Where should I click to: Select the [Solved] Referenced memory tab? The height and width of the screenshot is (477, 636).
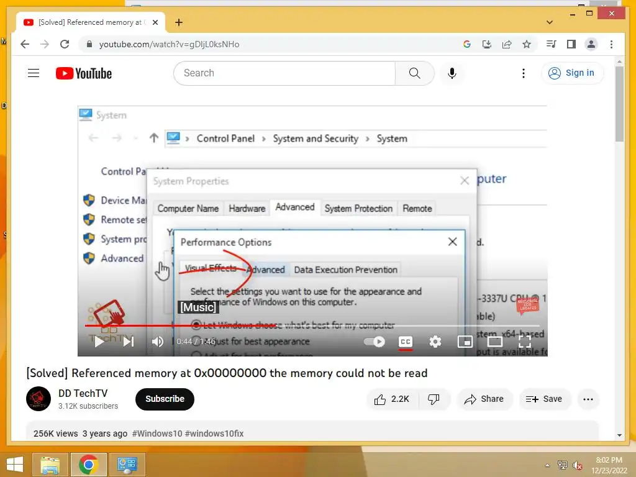91,22
